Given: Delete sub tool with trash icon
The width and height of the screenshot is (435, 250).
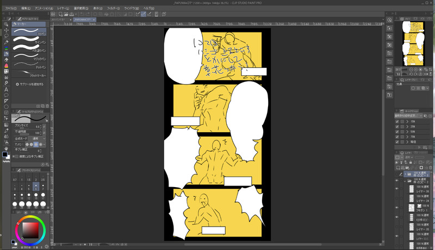Looking at the screenshot, I should pyautogui.click(x=47, y=106).
